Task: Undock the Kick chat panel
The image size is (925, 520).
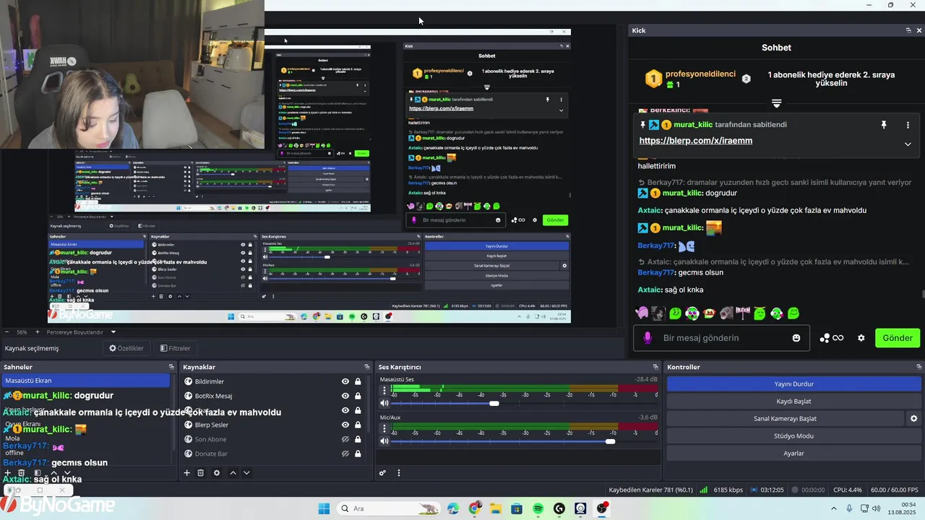Action: 908,30
